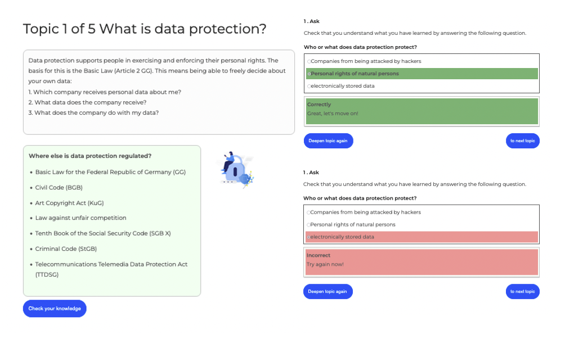The image size is (565, 353).
Task: Click 'Where else is data protection regulated?' heading
Action: 90,156
